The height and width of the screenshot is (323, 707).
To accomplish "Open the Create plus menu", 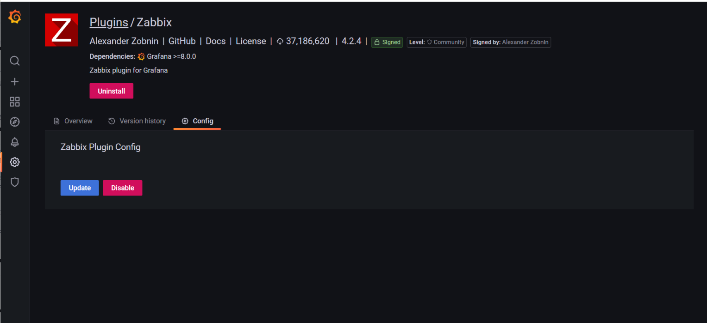I will tap(15, 82).
